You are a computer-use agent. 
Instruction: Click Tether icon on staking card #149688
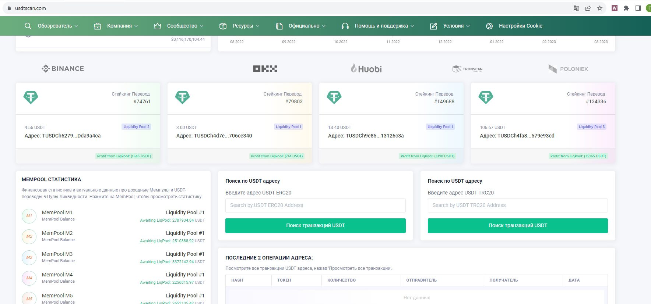click(334, 97)
